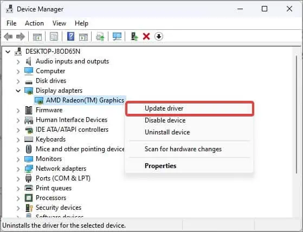303x232 pixels.
Task: Click the IDE ATA/ATAPI controllers icon
Action: pyautogui.click(x=29, y=130)
